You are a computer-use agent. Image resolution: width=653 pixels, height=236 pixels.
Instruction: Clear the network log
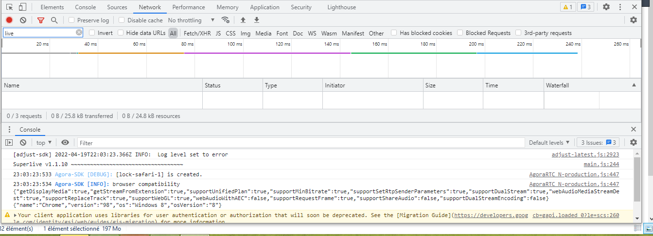point(23,20)
